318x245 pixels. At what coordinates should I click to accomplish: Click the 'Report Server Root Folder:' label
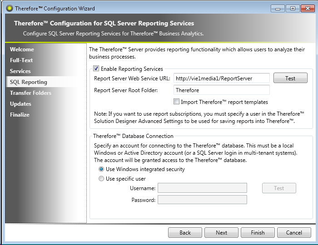(x=126, y=90)
